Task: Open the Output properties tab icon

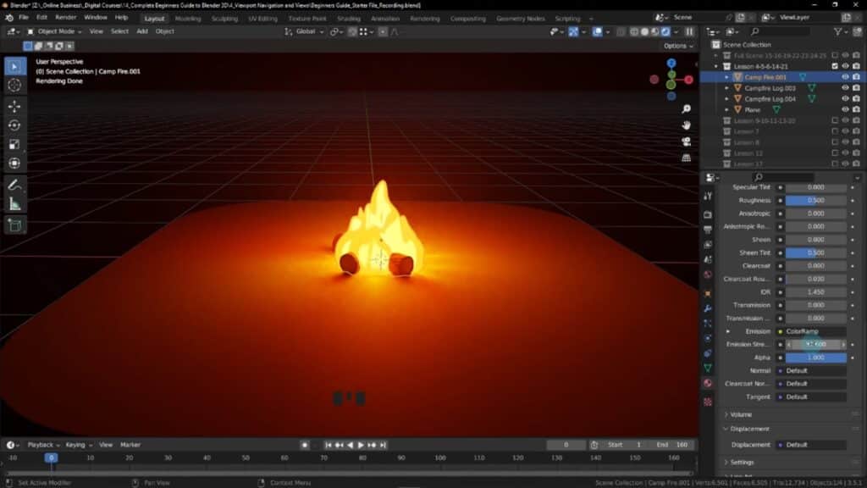Action: [x=708, y=229]
